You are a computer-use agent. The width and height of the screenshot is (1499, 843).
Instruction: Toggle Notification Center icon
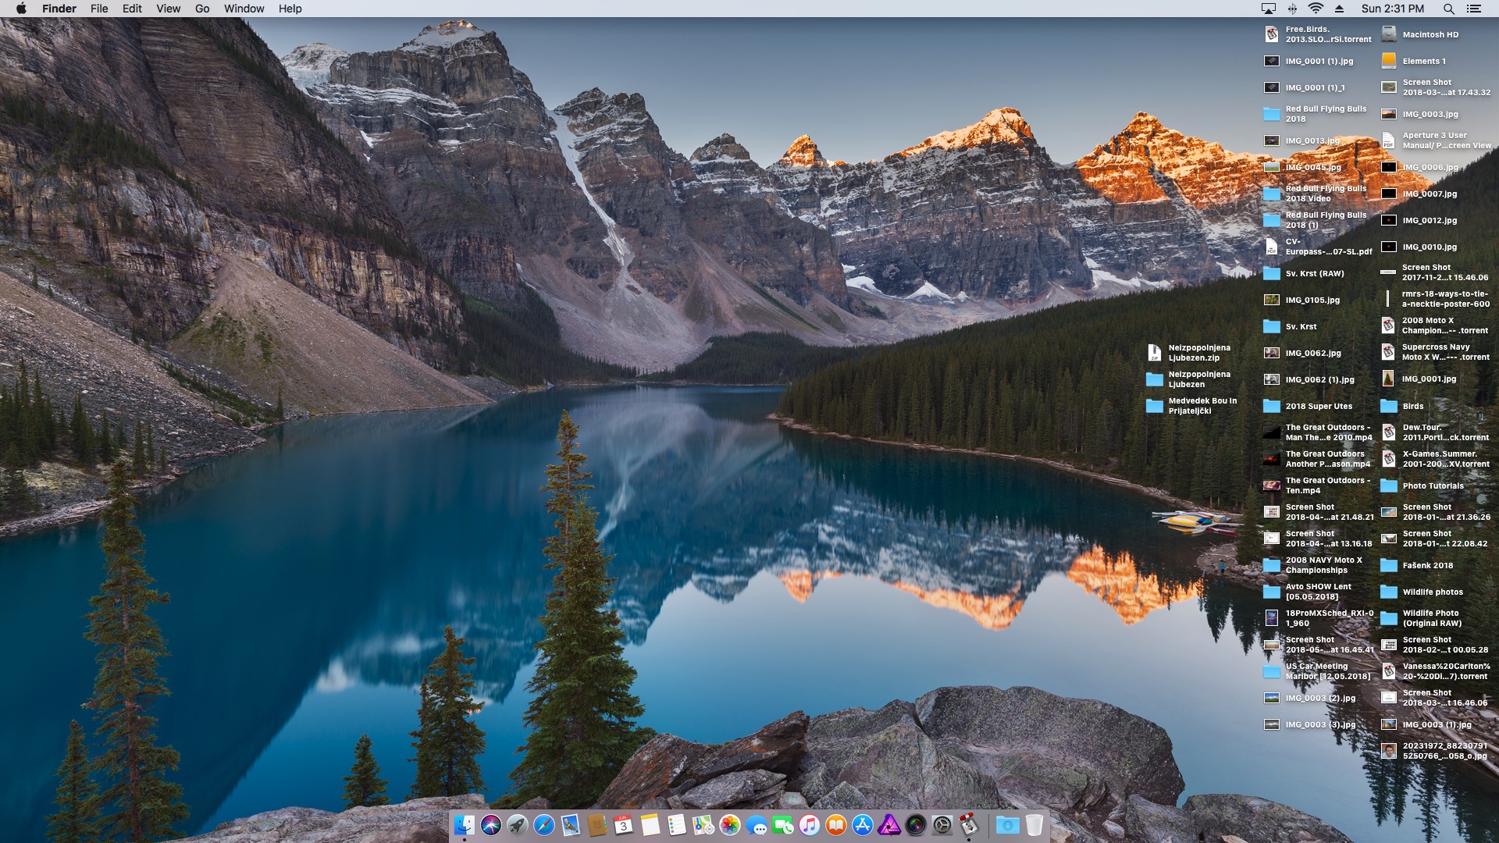pos(1474,9)
